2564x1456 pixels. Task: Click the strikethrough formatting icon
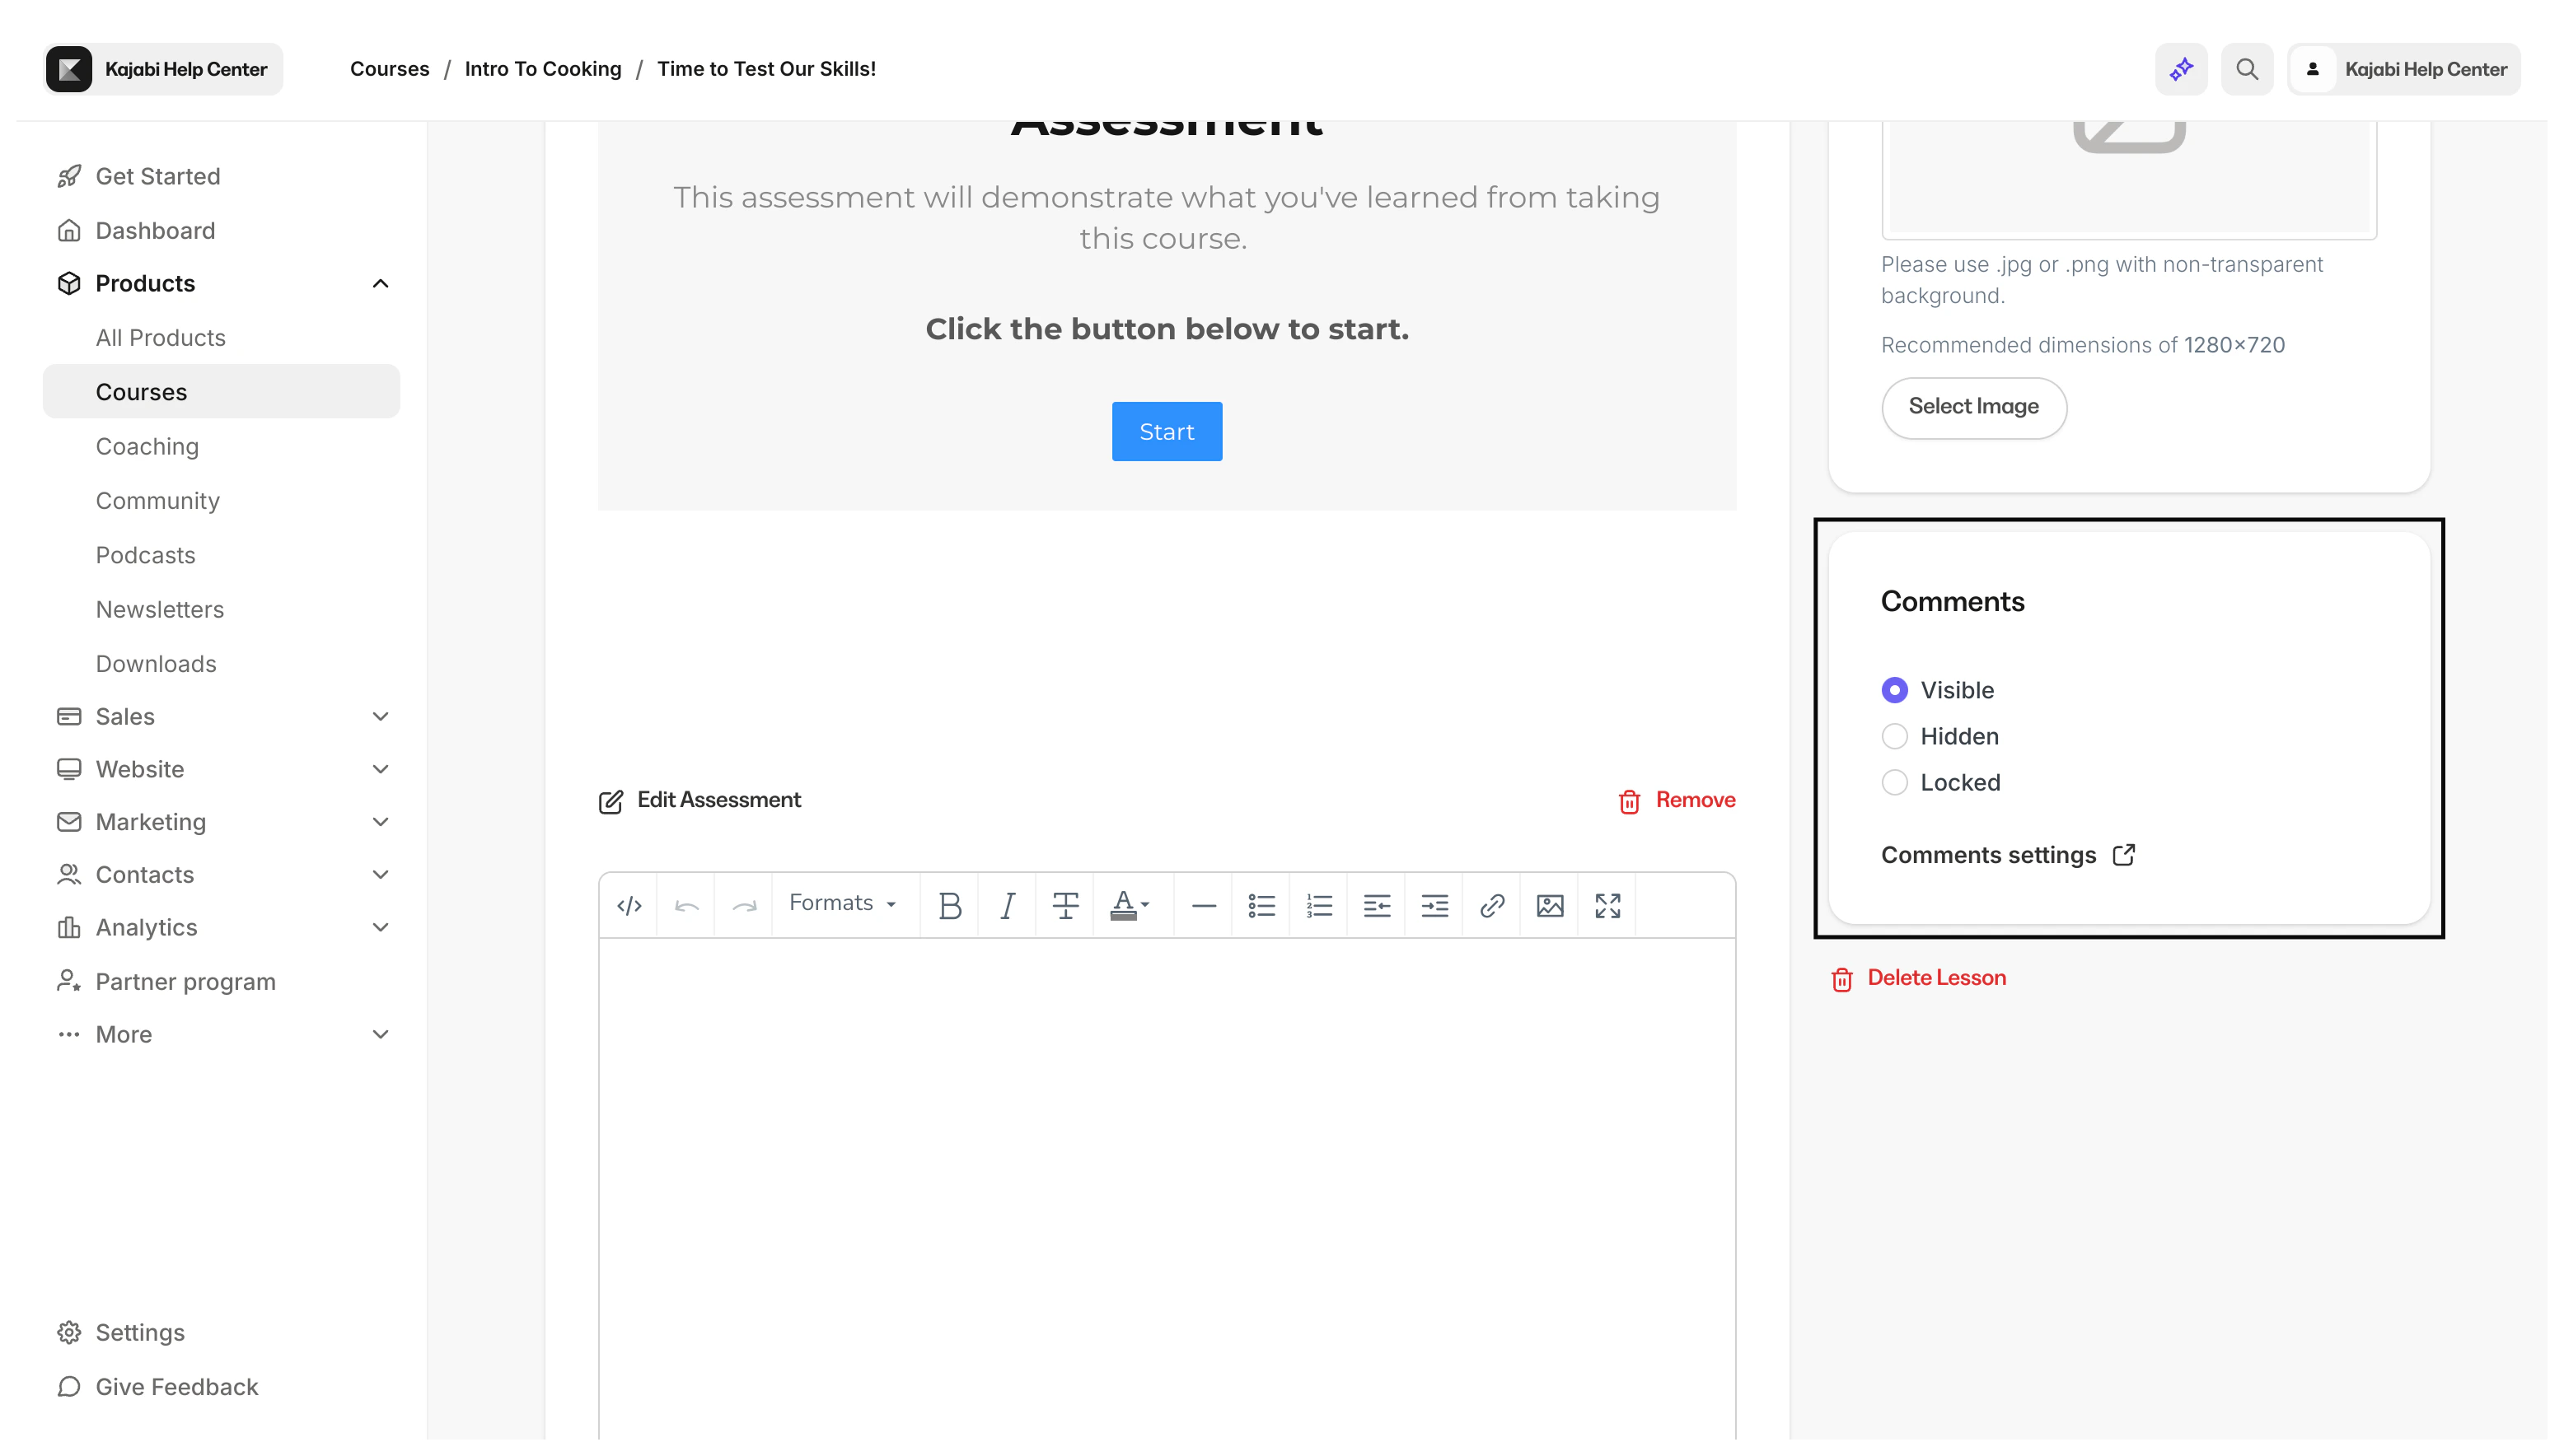(x=1065, y=906)
